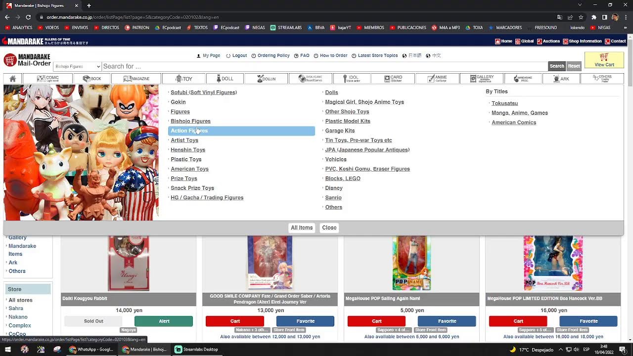Open the My Page link

click(x=208, y=56)
